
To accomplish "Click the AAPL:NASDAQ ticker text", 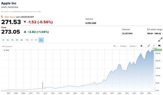I will (10, 7).
